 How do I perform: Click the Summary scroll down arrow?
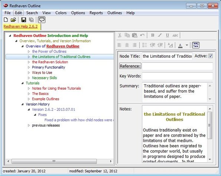coord(210,99)
